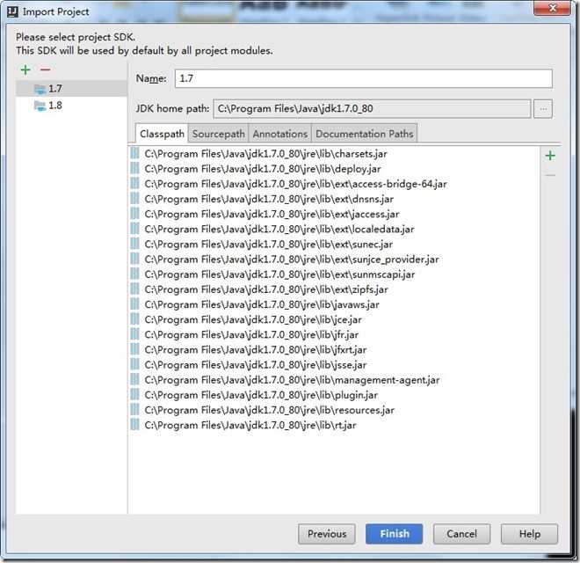This screenshot has height=563, width=580.
Task: Open the Documentation Paths tab
Action: (x=365, y=134)
